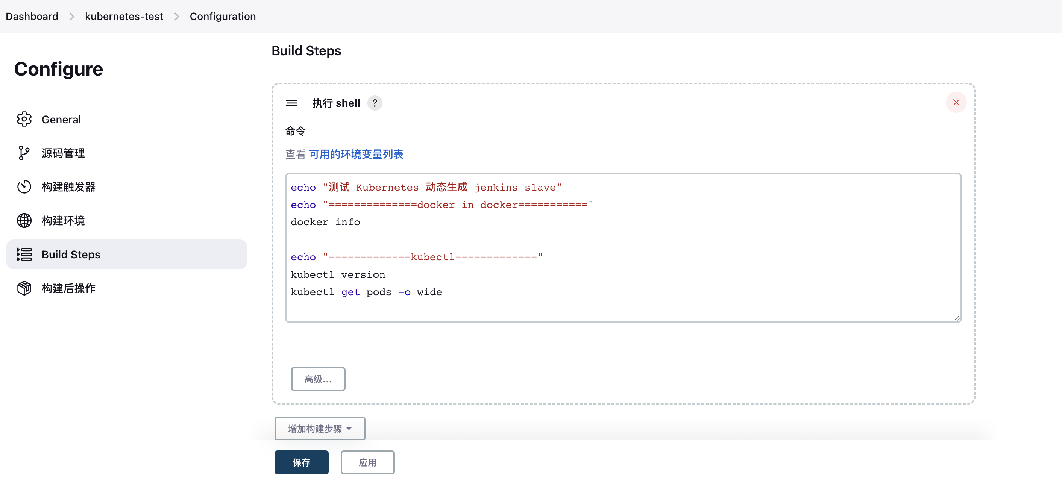Click the remove X button on shell step
This screenshot has width=1062, height=482.
pos(956,102)
